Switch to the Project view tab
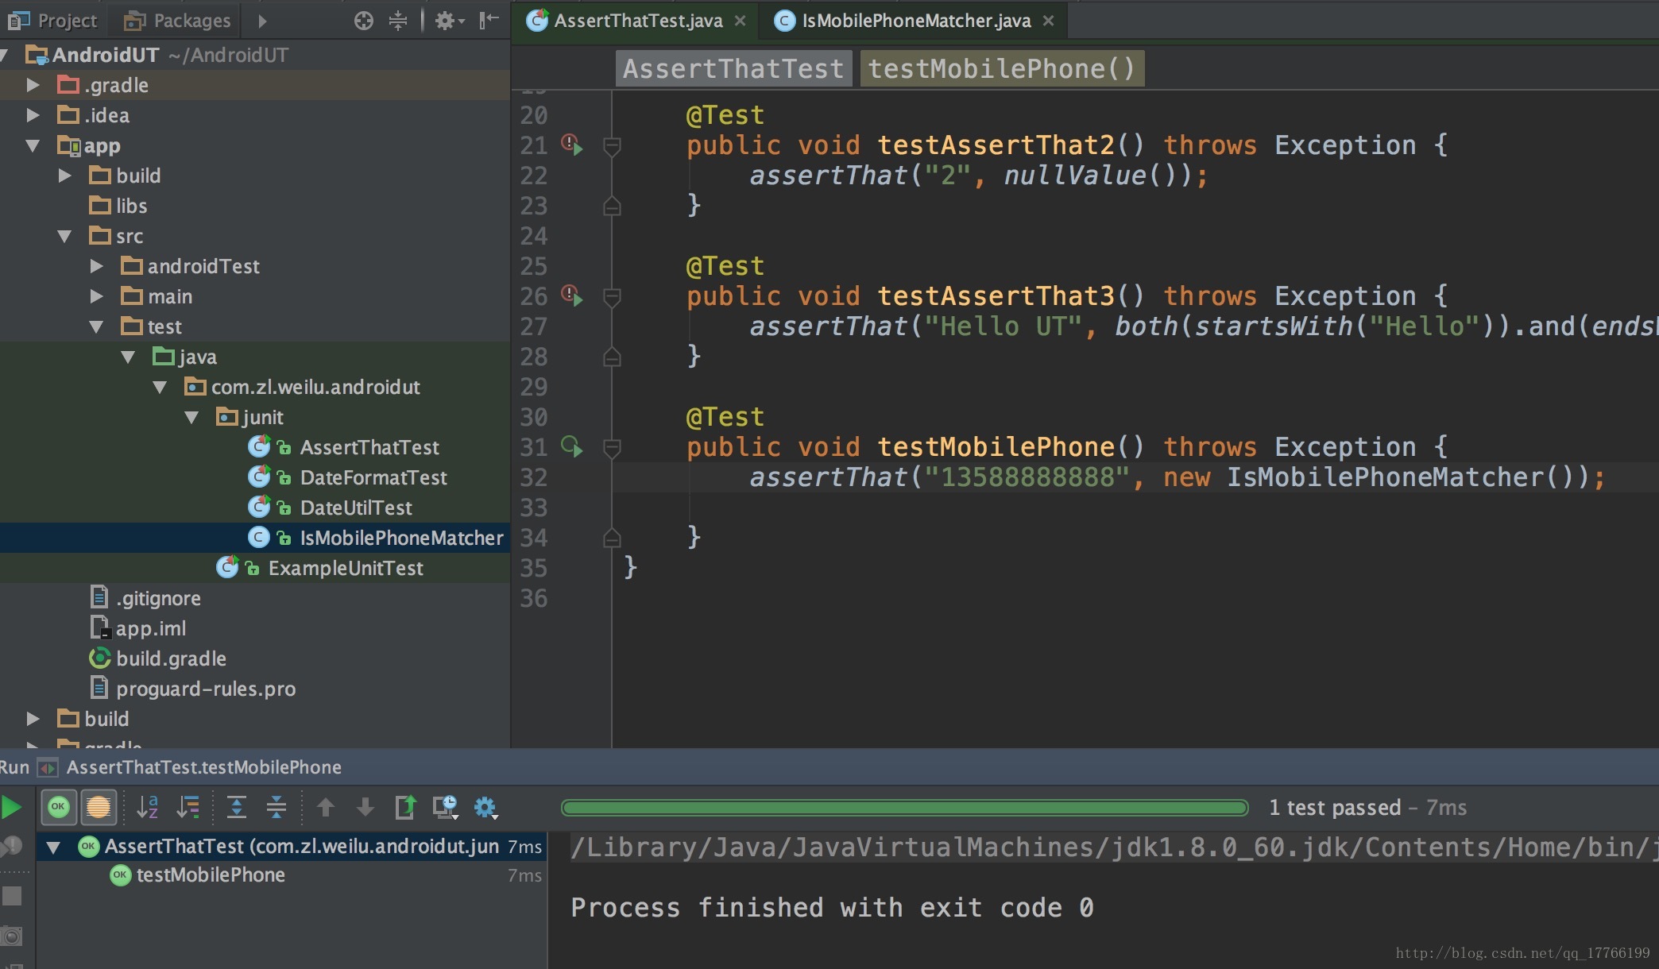This screenshot has height=969, width=1659. 52,21
